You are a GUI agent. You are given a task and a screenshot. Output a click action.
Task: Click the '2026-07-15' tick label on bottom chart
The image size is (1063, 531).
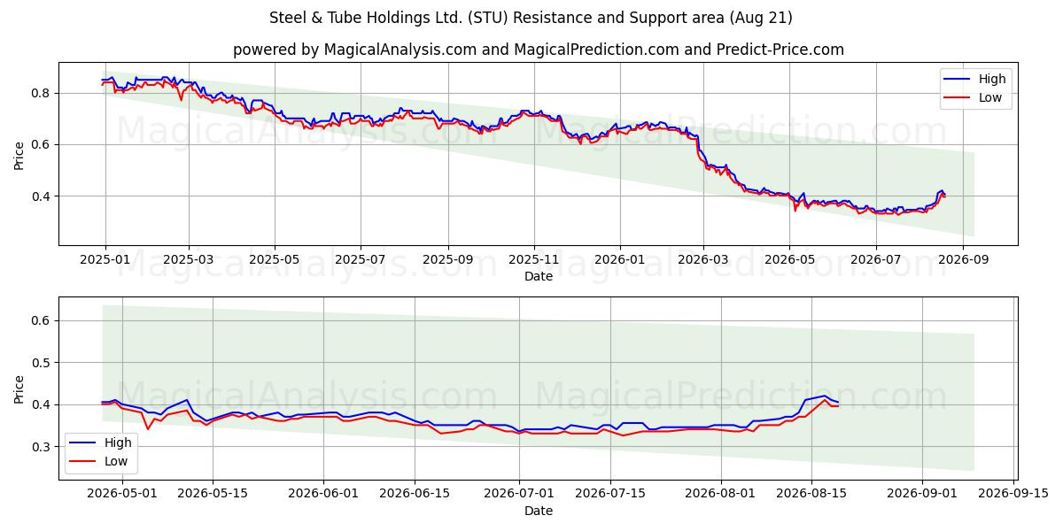(x=609, y=495)
